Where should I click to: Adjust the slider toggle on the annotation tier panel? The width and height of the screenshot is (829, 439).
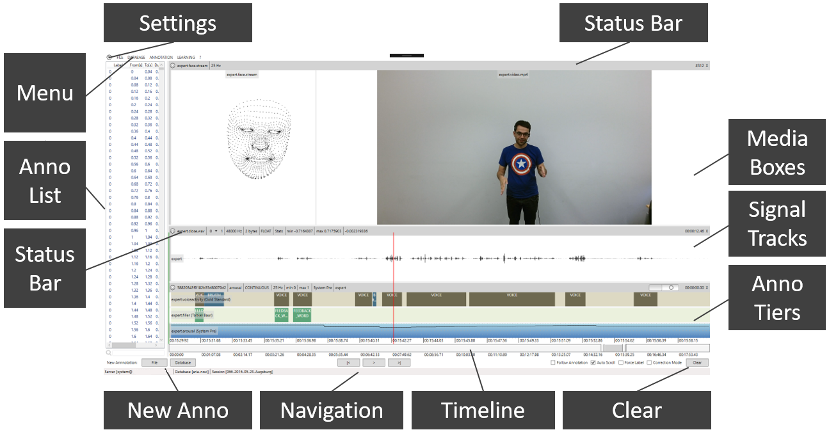tap(671, 287)
